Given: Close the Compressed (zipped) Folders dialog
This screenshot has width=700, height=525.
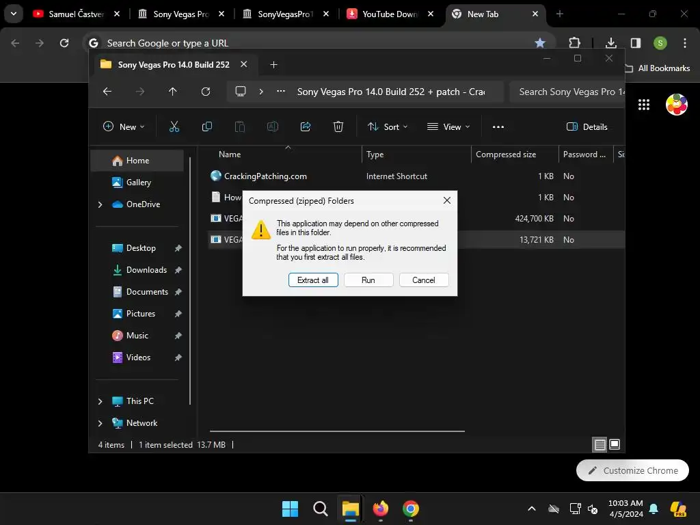Looking at the screenshot, I should (447, 200).
